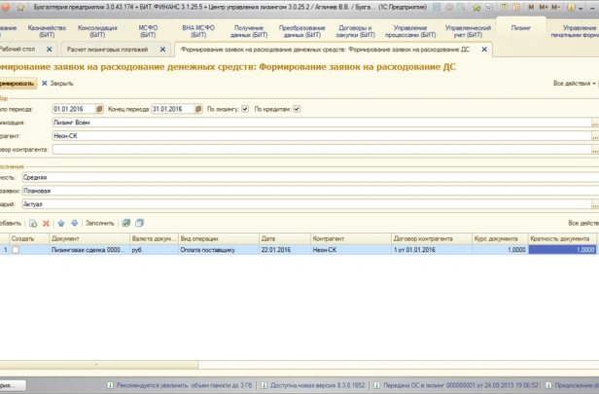
Task: Move row down with blue arrow
Action: click(x=74, y=223)
